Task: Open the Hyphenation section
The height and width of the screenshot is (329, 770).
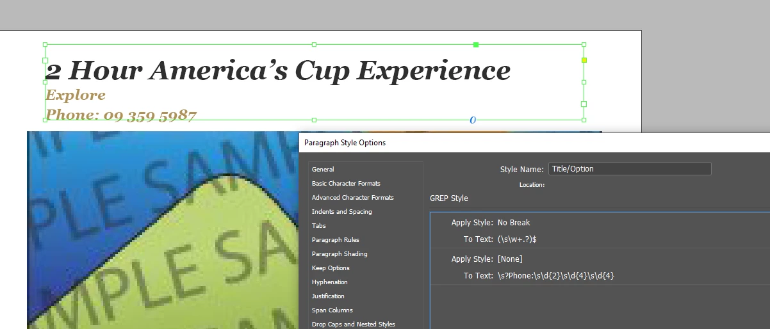Action: pyautogui.click(x=330, y=282)
